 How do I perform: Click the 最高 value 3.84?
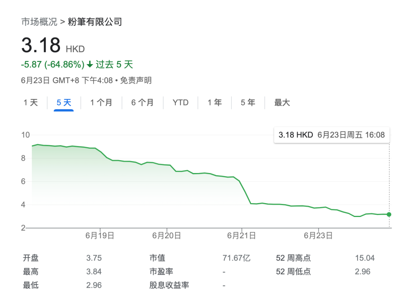pyautogui.click(x=94, y=271)
